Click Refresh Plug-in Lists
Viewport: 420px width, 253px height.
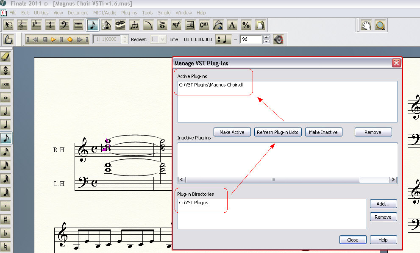278,132
